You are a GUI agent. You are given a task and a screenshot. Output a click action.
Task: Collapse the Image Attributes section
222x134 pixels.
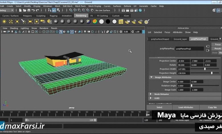[151, 77]
